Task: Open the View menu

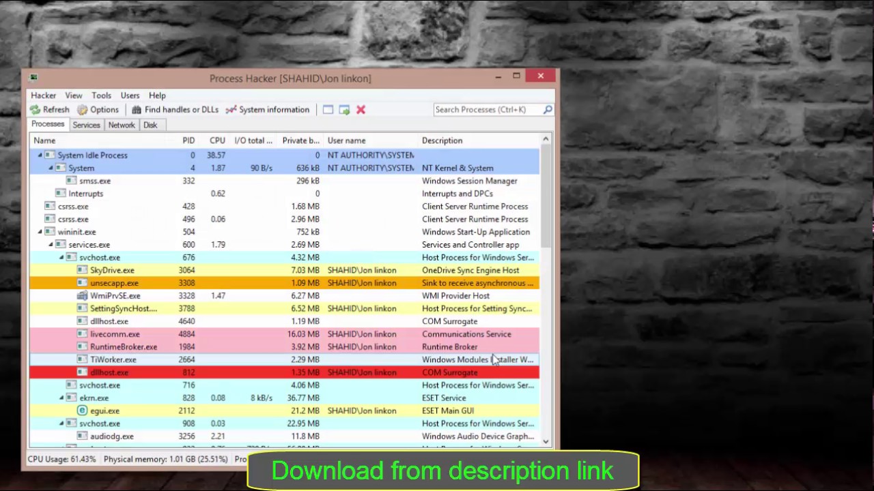Action: (x=74, y=95)
